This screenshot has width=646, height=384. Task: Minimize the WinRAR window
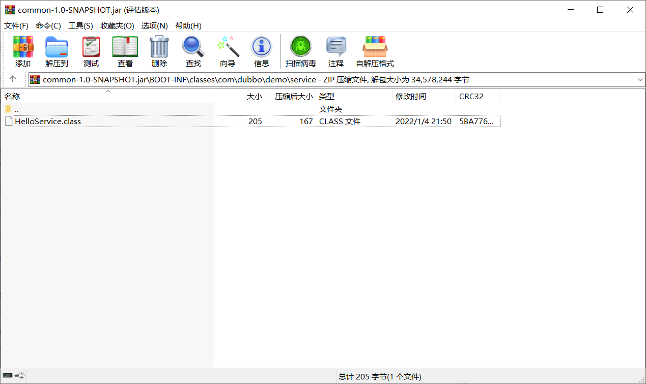coord(571,10)
